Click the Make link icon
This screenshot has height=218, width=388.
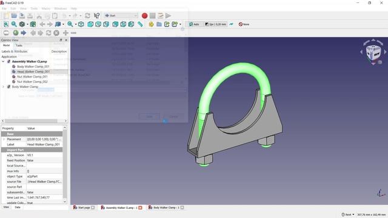tap(167, 24)
